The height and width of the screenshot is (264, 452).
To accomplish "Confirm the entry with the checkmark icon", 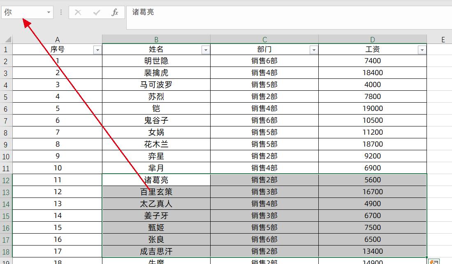I will [x=95, y=12].
